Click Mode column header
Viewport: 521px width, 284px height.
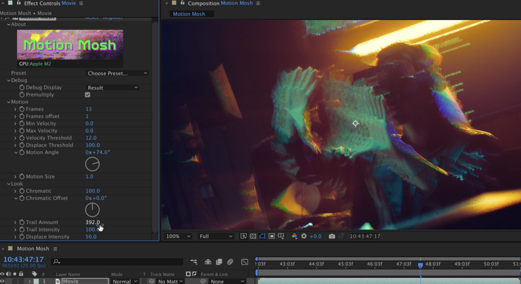[117, 274]
